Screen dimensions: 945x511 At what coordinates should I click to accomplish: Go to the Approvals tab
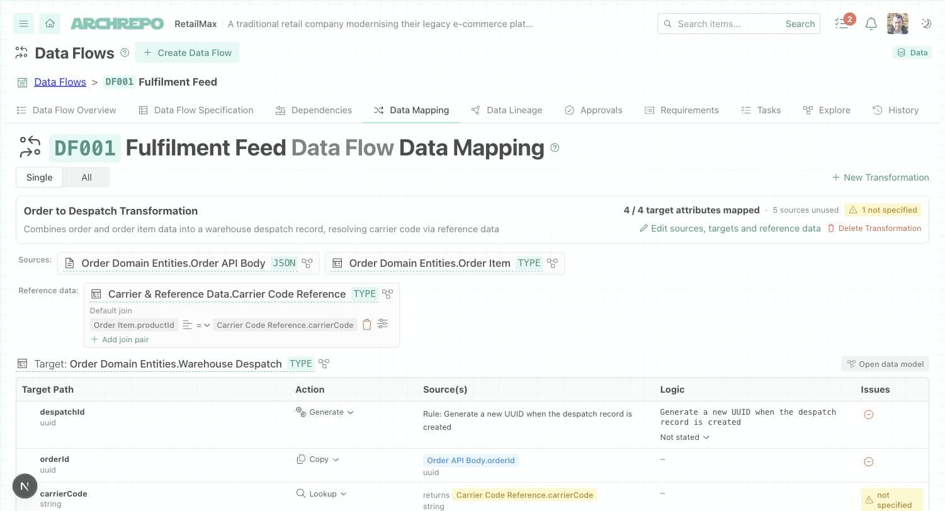(x=594, y=110)
